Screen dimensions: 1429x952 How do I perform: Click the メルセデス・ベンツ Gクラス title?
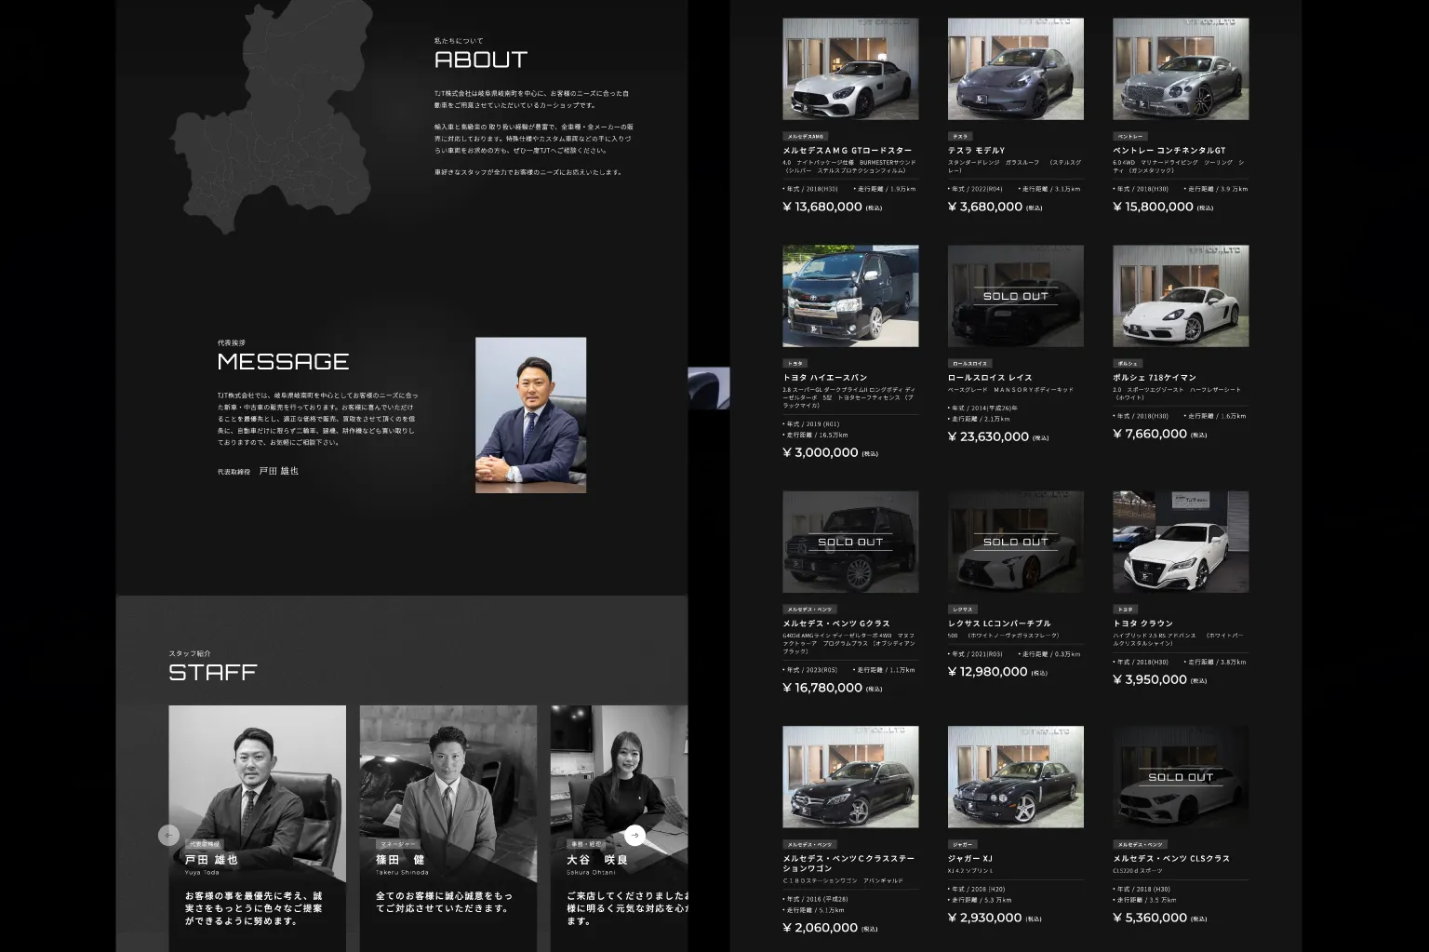pyautogui.click(x=836, y=623)
